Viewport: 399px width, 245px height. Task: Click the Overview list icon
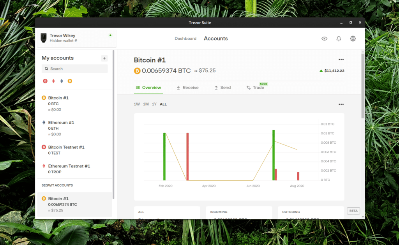138,88
